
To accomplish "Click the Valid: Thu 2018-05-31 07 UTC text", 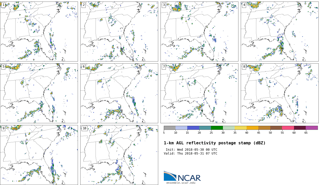I will point(191,153).
